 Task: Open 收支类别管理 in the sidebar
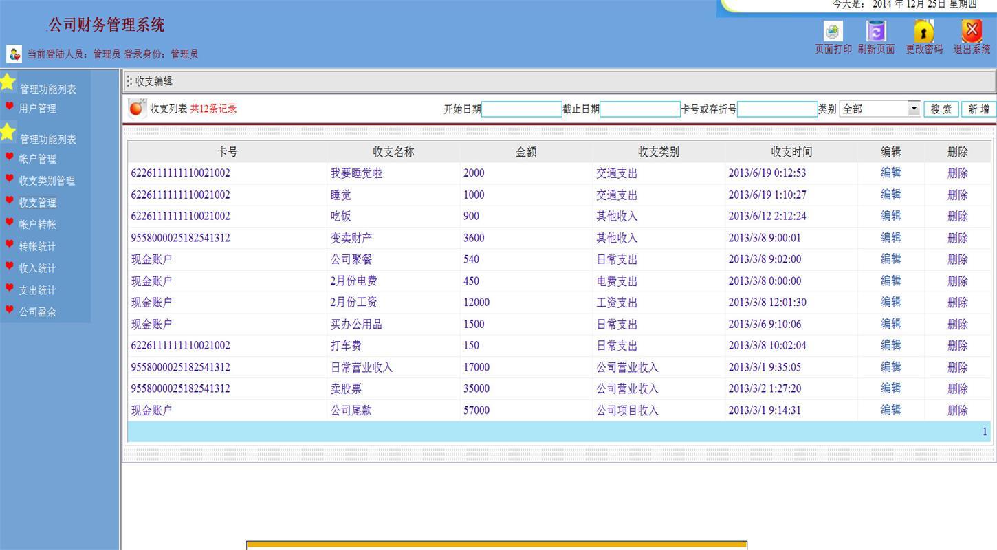pyautogui.click(x=47, y=181)
